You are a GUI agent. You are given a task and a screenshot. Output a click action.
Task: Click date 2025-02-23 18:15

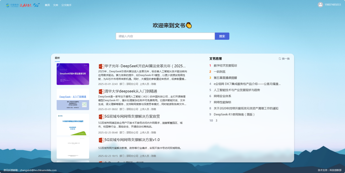108,156
